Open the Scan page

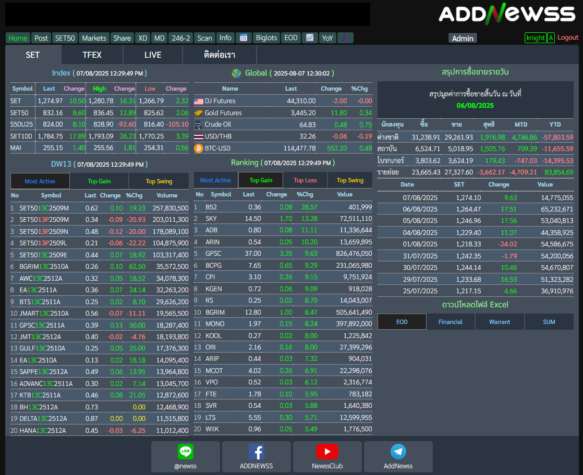(204, 38)
